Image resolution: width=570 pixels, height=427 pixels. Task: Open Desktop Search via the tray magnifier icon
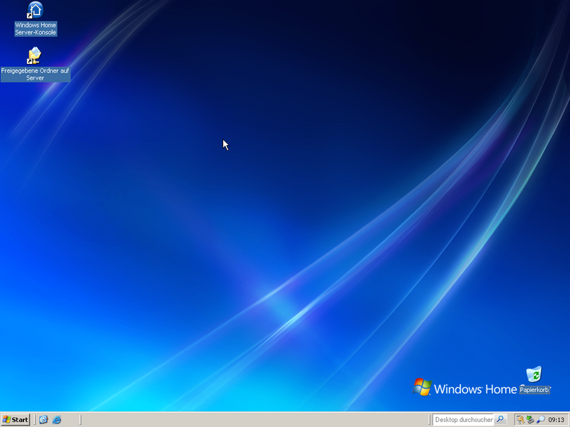click(539, 420)
